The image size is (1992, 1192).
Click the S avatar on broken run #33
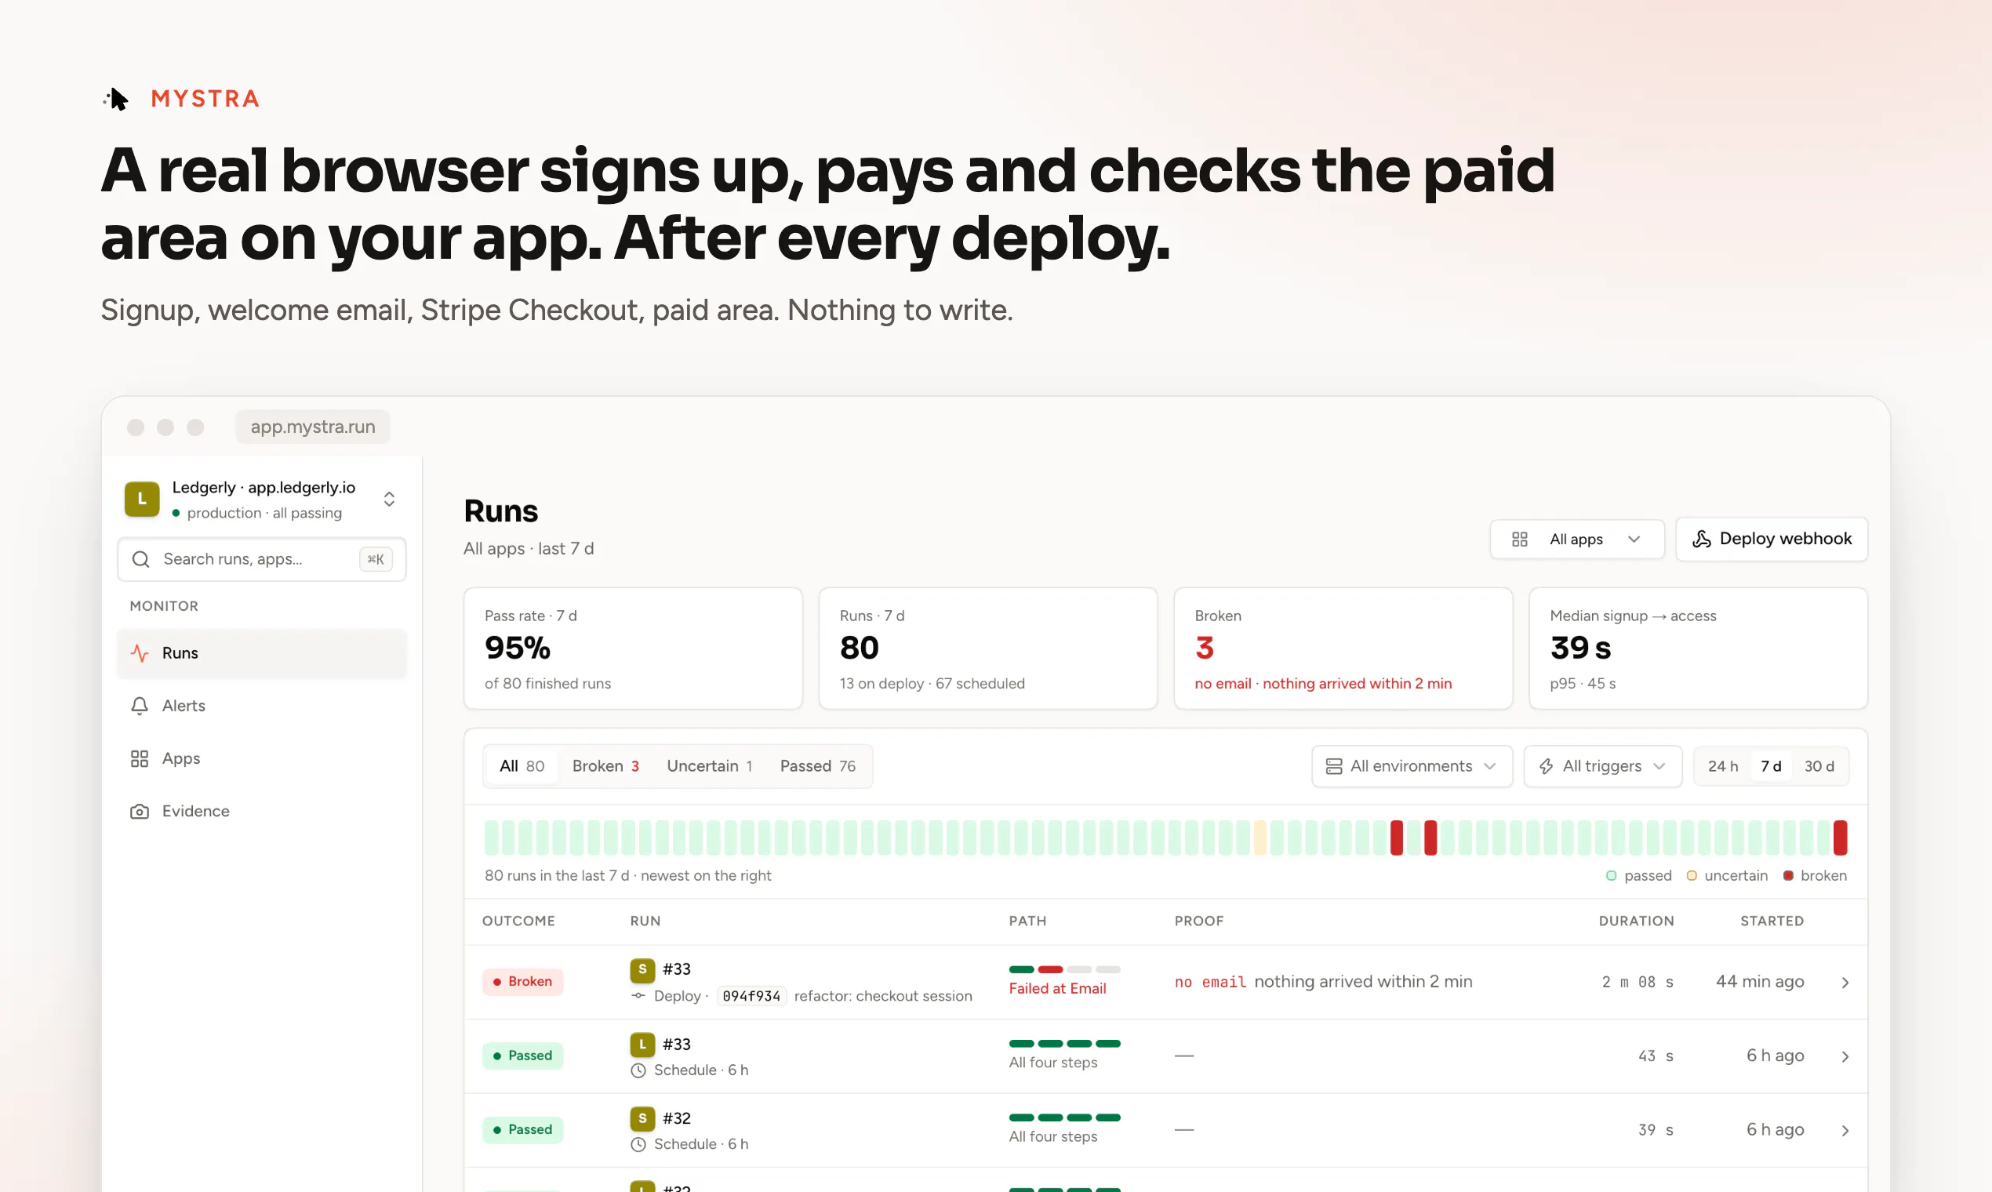point(642,969)
